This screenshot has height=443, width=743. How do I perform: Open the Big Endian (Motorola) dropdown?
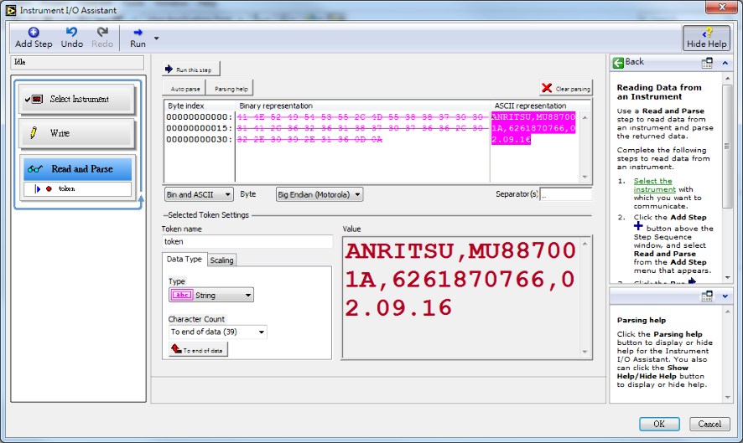320,194
